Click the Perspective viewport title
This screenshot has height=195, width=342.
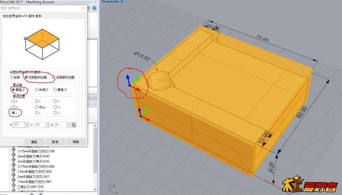click(x=110, y=1)
